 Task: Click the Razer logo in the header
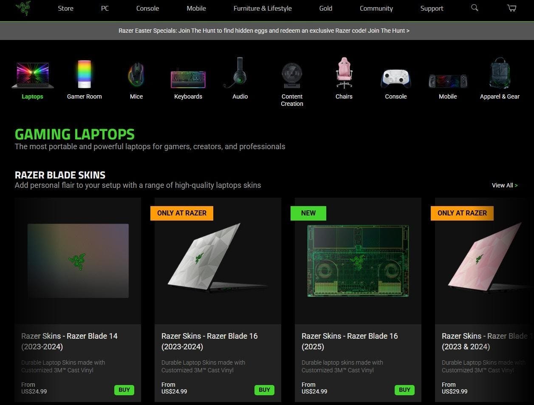[23, 8]
